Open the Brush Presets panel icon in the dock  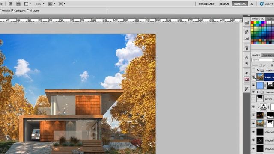click(x=247, y=47)
